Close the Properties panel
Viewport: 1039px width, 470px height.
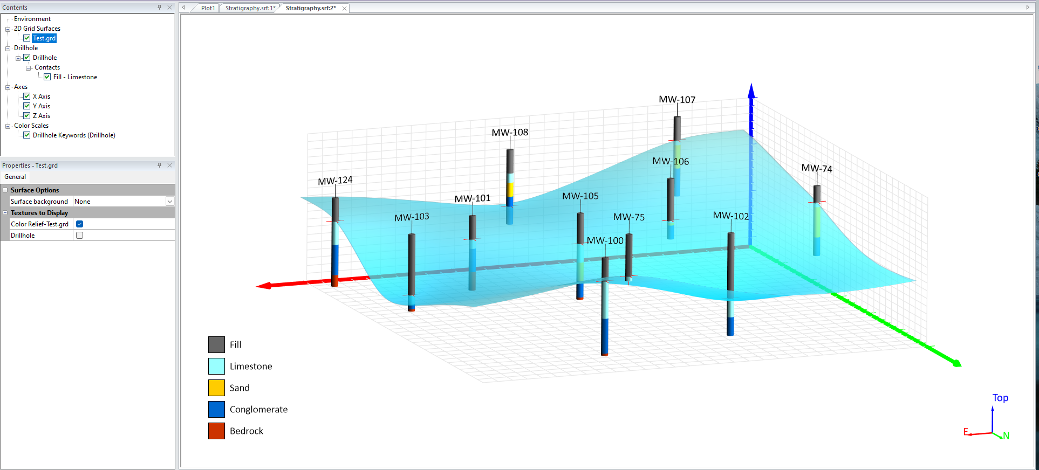169,165
